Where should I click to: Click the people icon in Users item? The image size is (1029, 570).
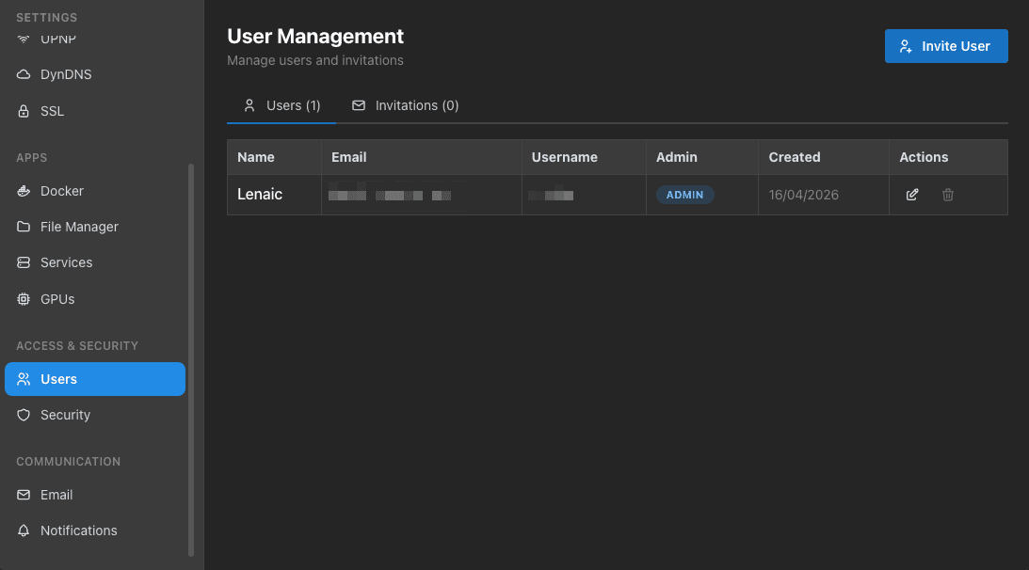24,379
